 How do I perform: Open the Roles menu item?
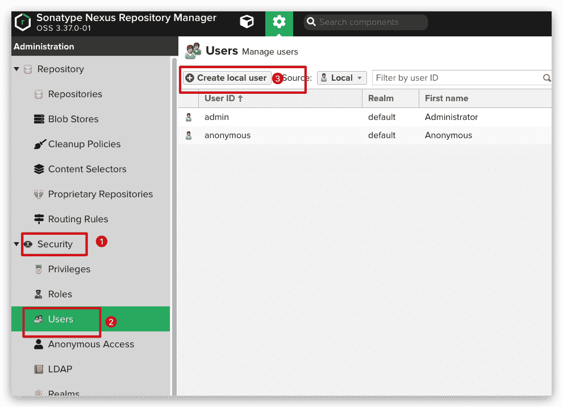point(60,294)
